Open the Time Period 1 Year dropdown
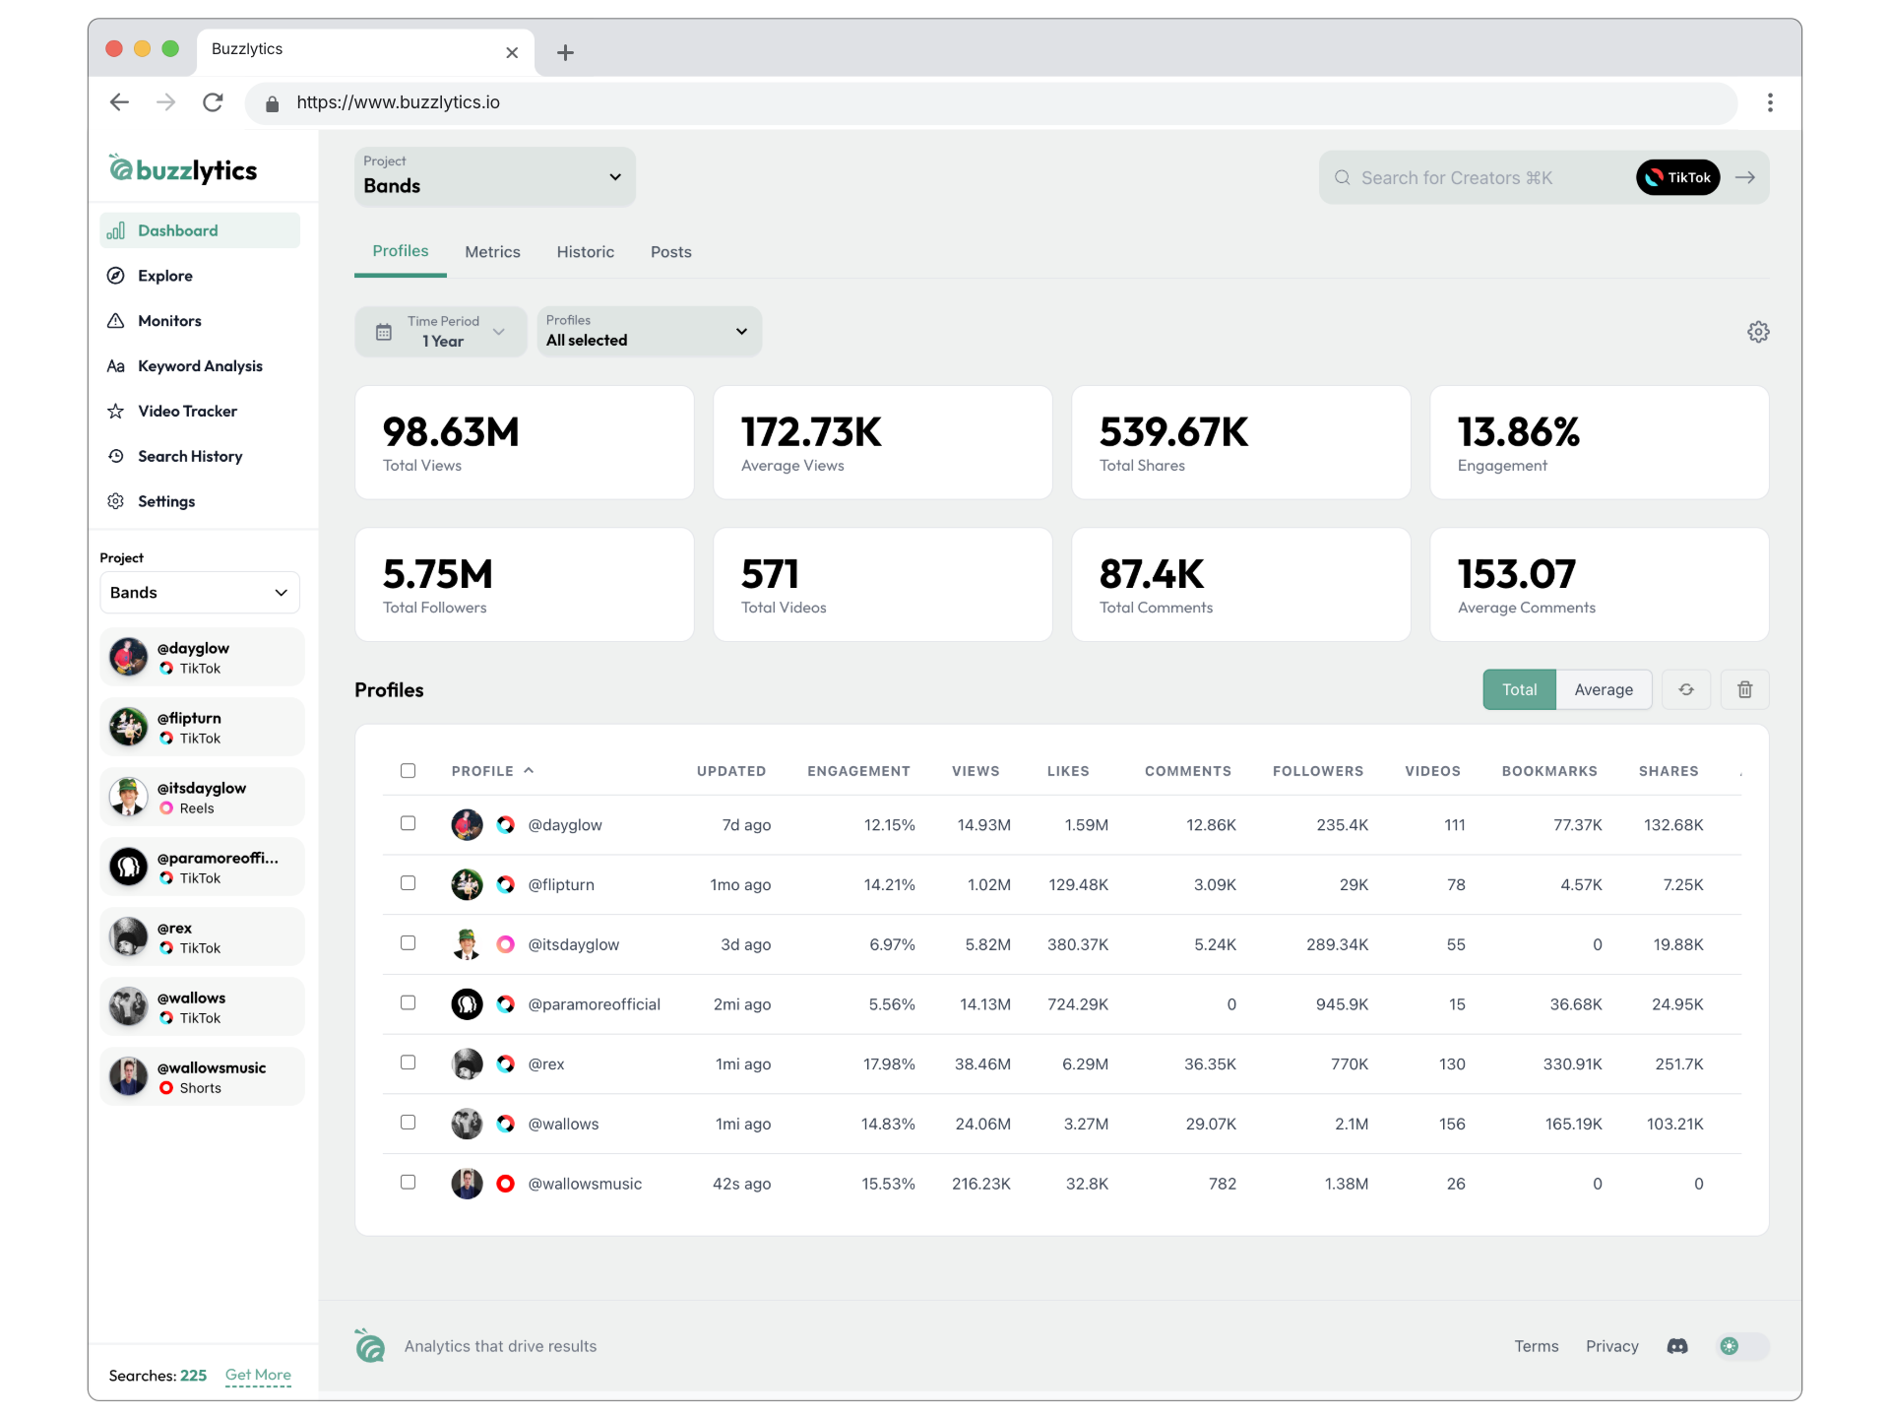The image size is (1890, 1418). [441, 332]
